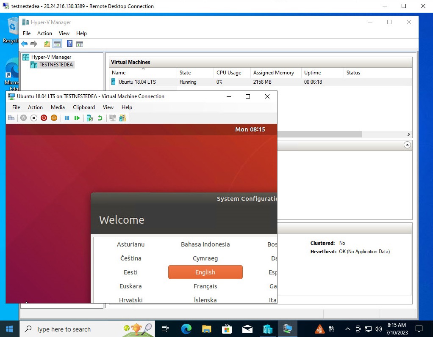The height and width of the screenshot is (337, 433).
Task: Save VM state with the orange power icon
Action: (x=54, y=118)
